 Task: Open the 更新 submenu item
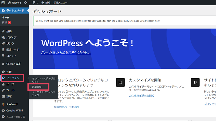point(4,23)
